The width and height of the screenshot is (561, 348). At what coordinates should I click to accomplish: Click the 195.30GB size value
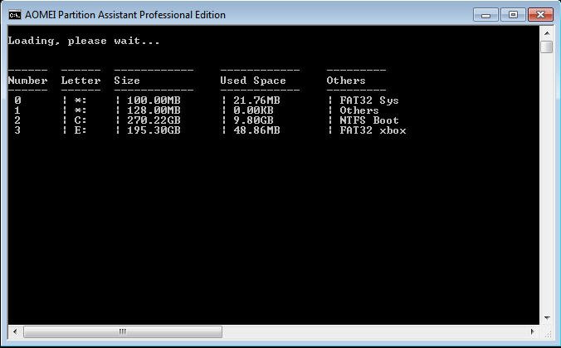154,130
